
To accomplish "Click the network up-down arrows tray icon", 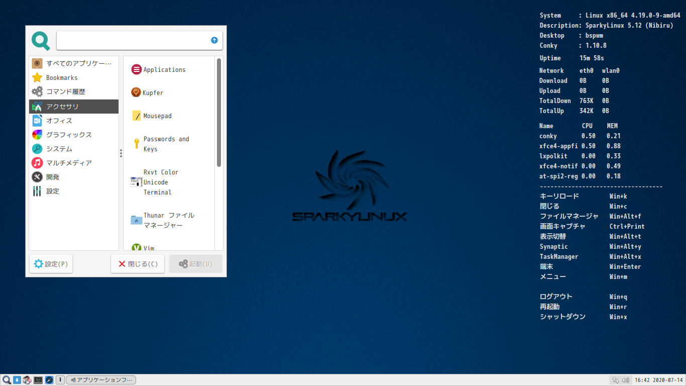I will 616,380.
